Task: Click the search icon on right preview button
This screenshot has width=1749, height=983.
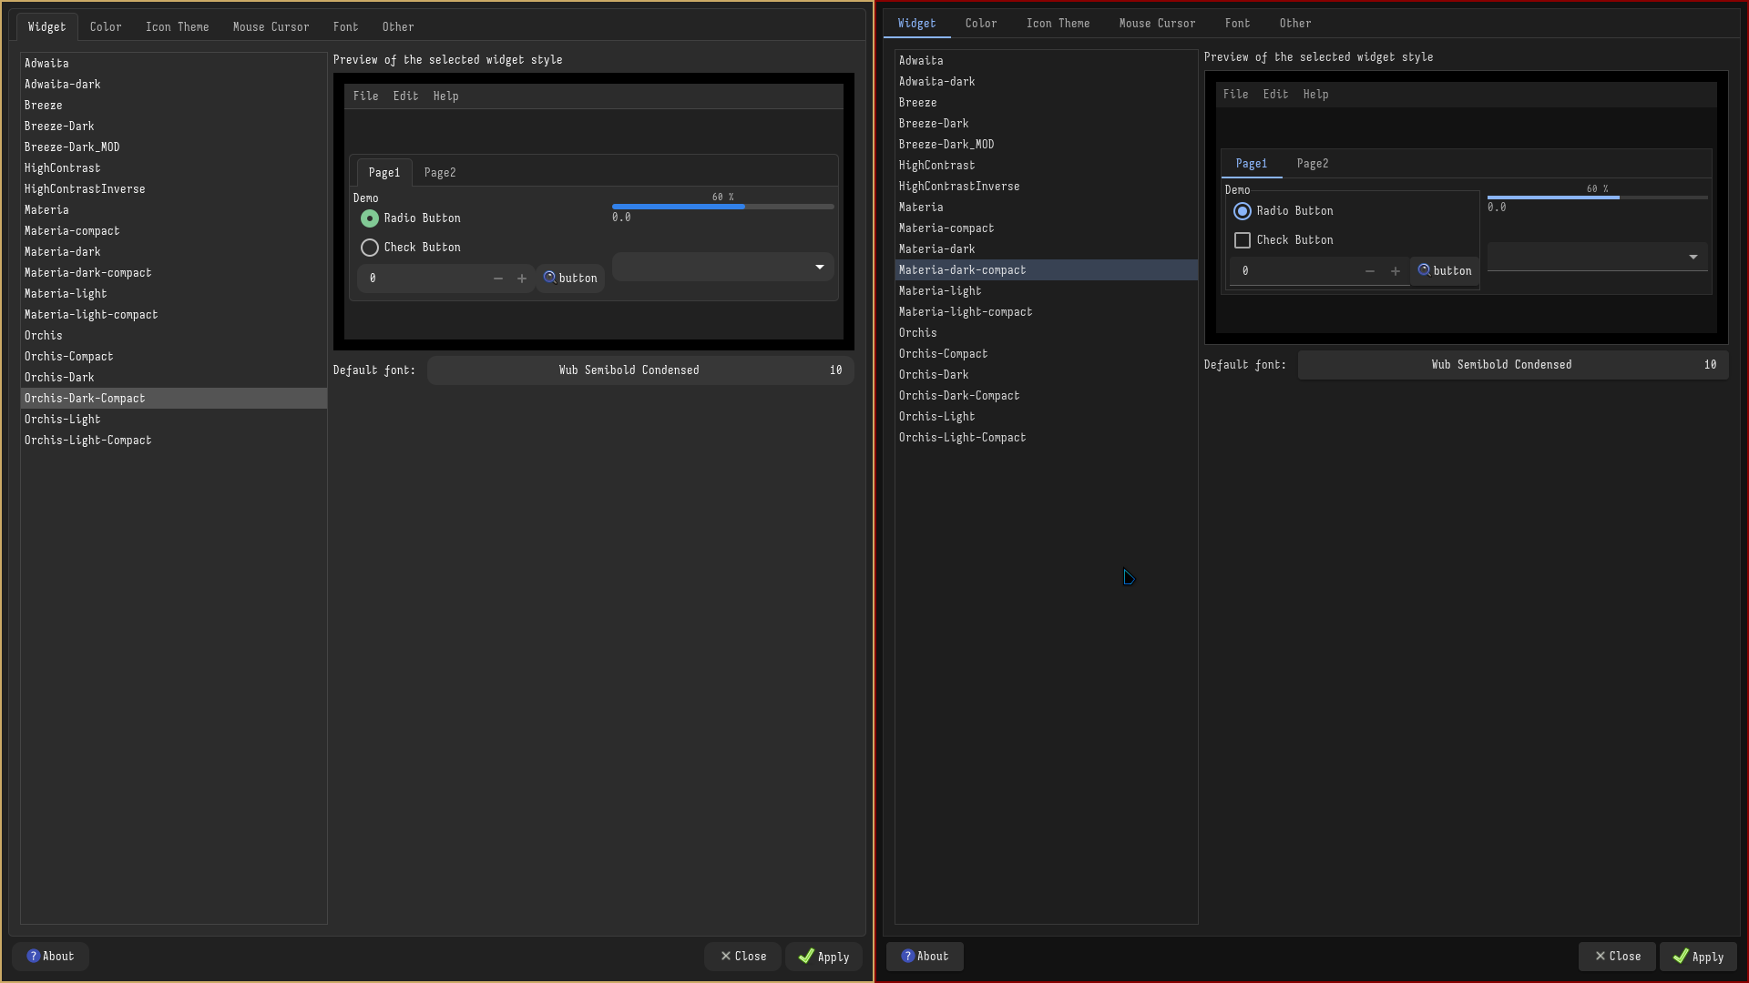Action: (x=1424, y=270)
